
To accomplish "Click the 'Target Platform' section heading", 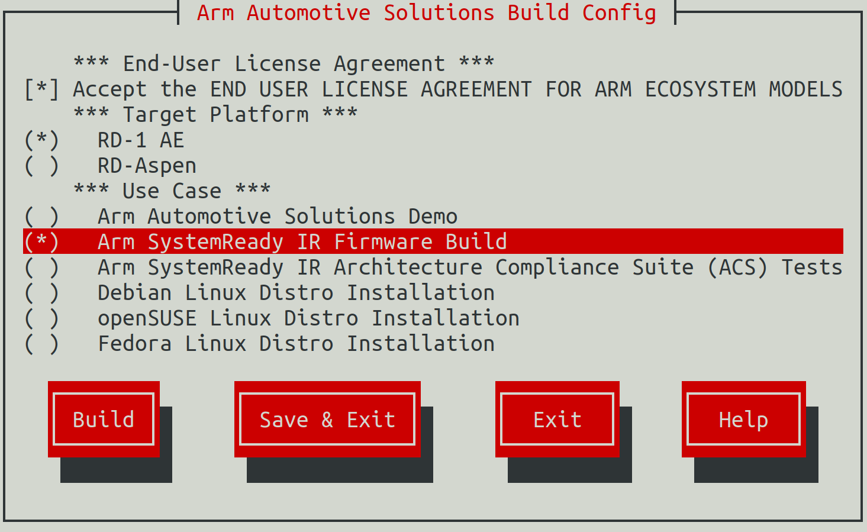I will pyautogui.click(x=215, y=114).
